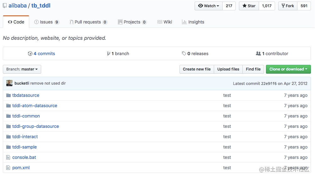Screen dimensions: 315x178
Task: Click the commits clock icon
Action: (30, 54)
